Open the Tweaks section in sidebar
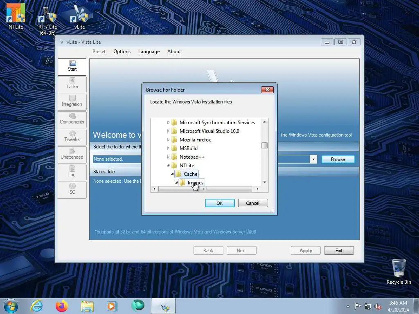This screenshot has width=419, height=314. [72, 137]
